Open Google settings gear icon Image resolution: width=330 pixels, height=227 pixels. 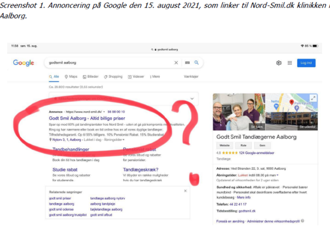coord(279,63)
